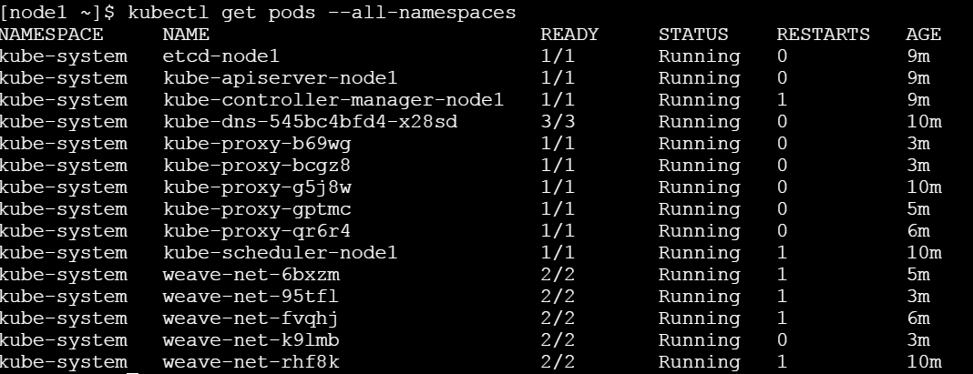Click the STATUS column header
The image size is (973, 374).
pos(693,35)
